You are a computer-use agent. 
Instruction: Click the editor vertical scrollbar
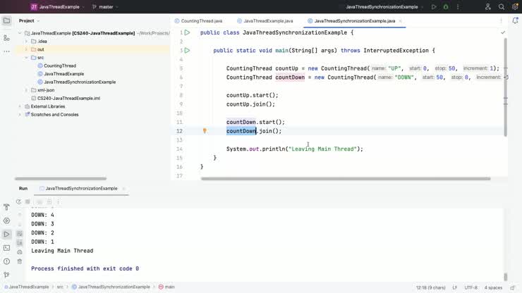(x=505, y=87)
